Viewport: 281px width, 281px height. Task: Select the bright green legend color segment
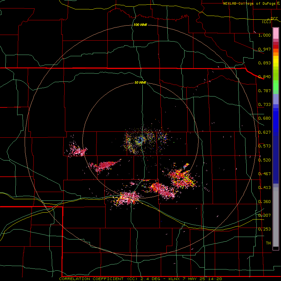[276, 85]
